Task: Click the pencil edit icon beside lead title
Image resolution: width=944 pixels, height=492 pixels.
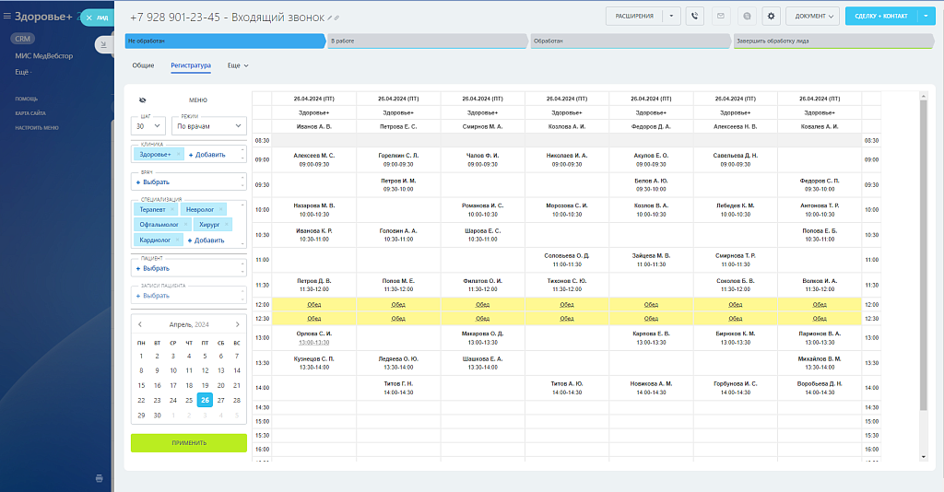Action: tap(329, 18)
